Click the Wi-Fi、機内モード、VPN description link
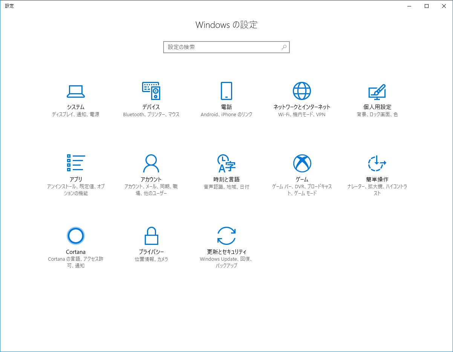The width and height of the screenshot is (453, 352). [x=302, y=114]
